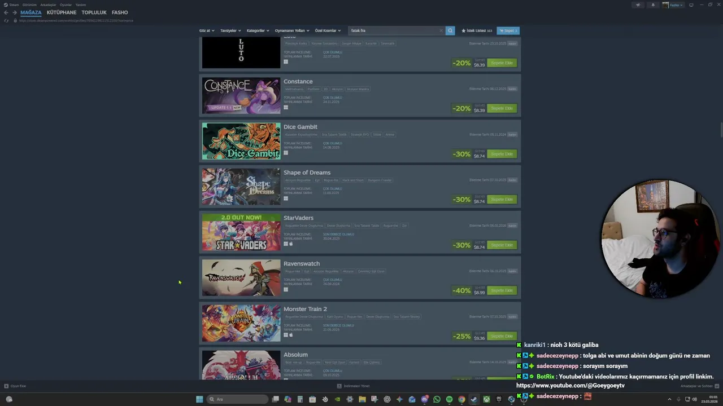Open Steam notifications bell icon

point(653,5)
